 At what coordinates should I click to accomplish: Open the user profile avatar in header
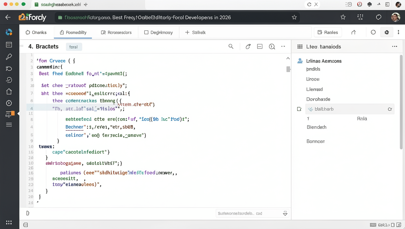pos(396,17)
